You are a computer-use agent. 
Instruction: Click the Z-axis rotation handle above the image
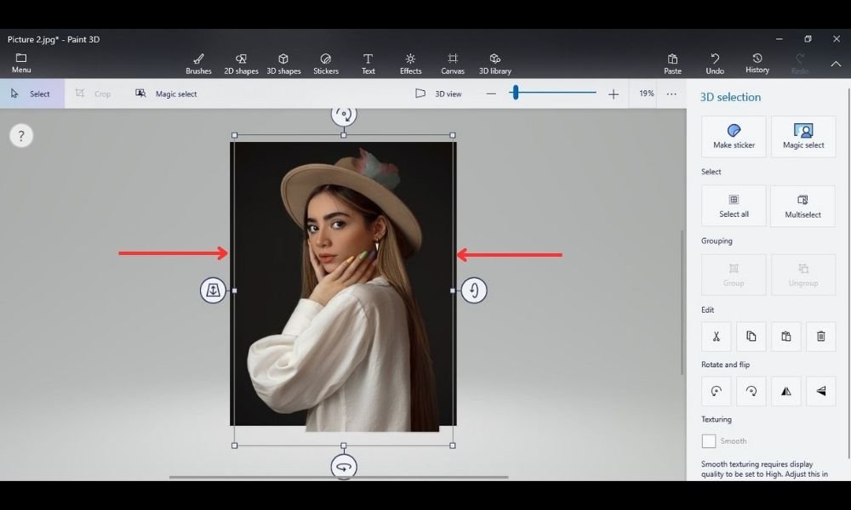[344, 116]
